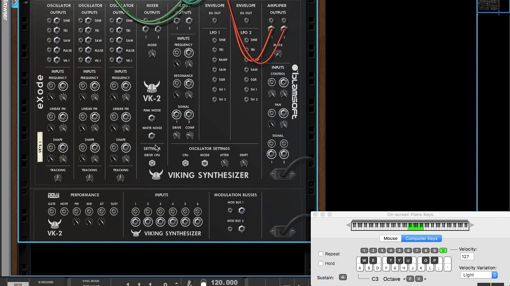The width and height of the screenshot is (510, 286).
Task: Toggle the Oscillator Settings CPU button
Action: tap(185, 163)
